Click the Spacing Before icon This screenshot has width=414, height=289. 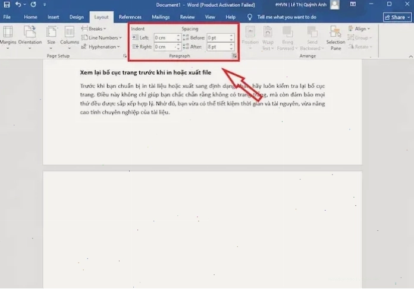186,37
